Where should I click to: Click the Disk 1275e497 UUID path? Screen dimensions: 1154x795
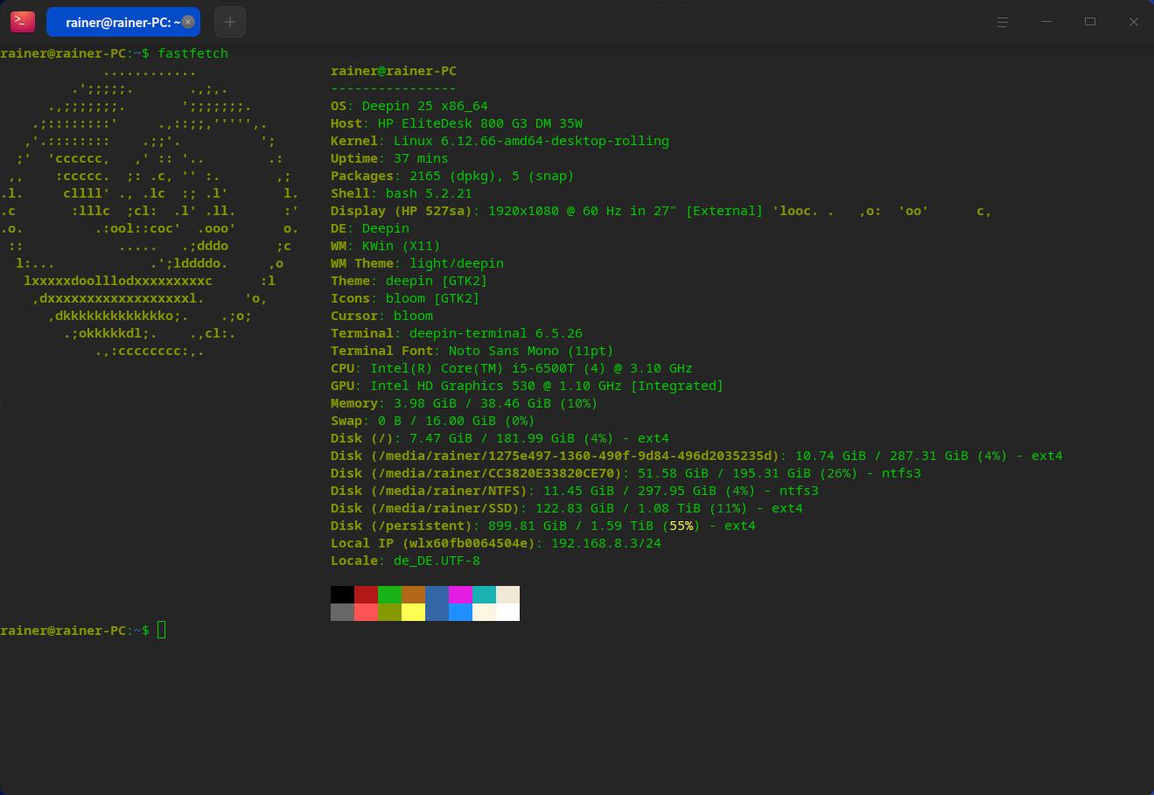[575, 456]
